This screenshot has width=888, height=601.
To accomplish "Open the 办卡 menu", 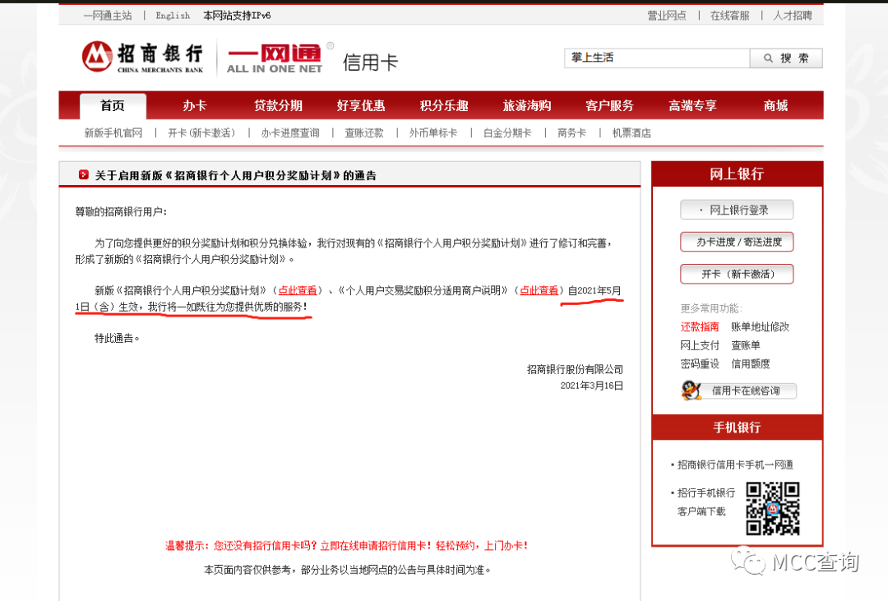I will coord(195,106).
